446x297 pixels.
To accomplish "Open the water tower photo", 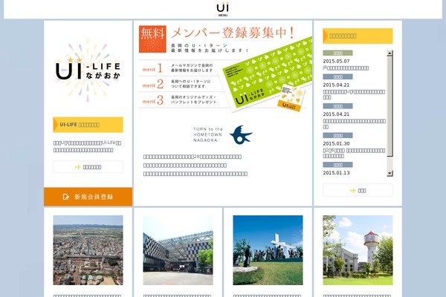I will (x=358, y=250).
